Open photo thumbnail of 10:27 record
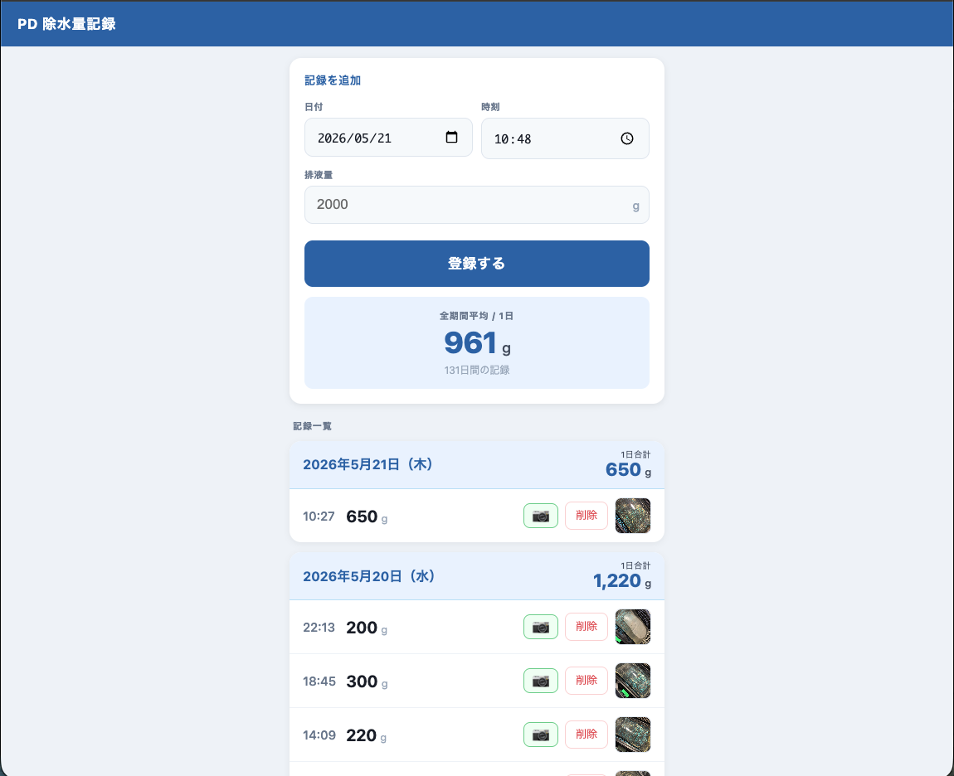 click(633, 516)
